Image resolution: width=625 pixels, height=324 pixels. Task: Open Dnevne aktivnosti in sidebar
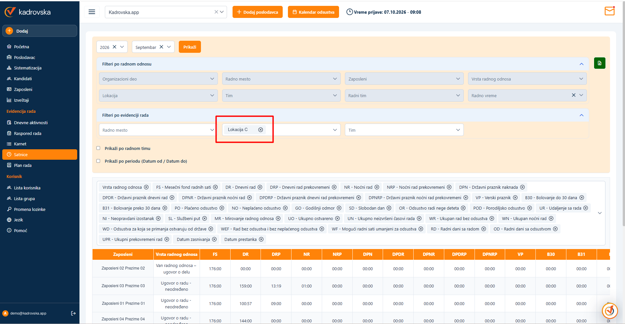(x=31, y=123)
